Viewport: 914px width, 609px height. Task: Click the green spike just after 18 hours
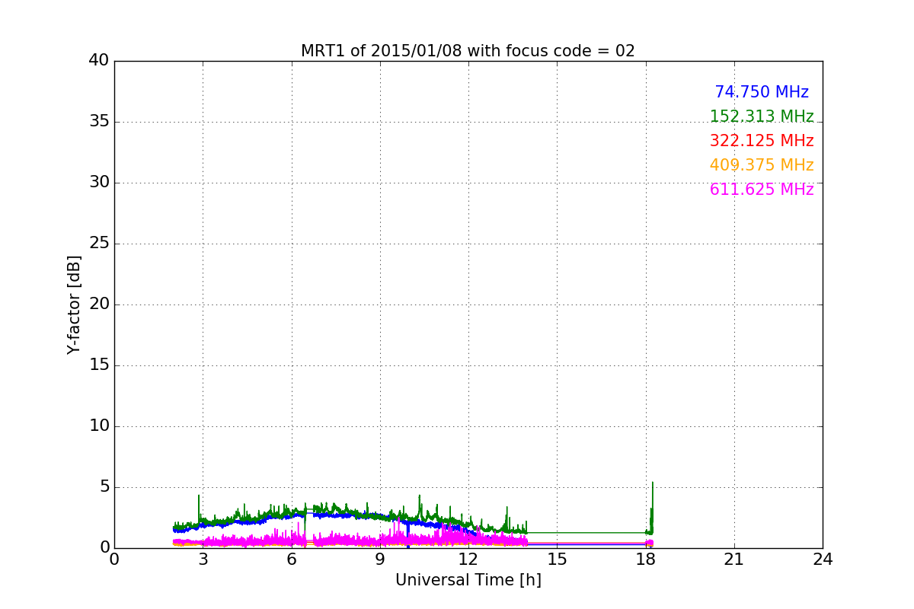tap(652, 506)
